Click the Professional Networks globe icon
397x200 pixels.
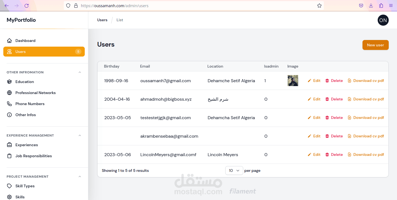pyautogui.click(x=9, y=93)
